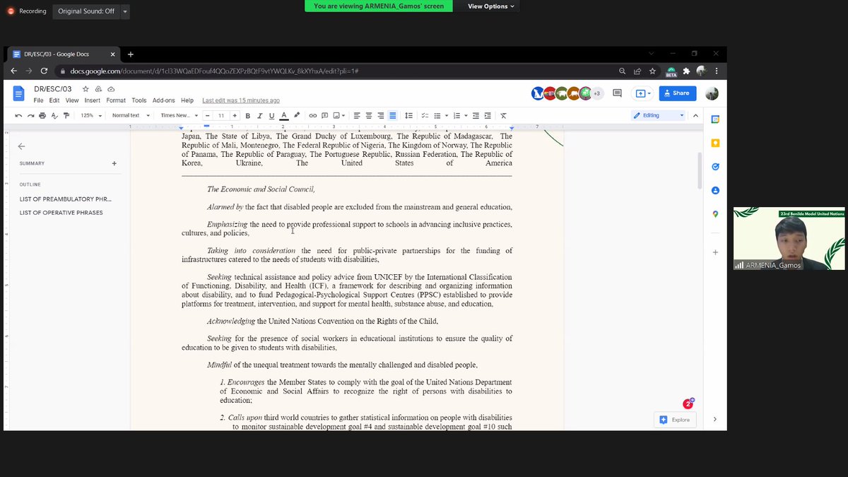Viewport: 848px width, 477px height.
Task: Open the Editing mode dropdown
Action: (659, 115)
